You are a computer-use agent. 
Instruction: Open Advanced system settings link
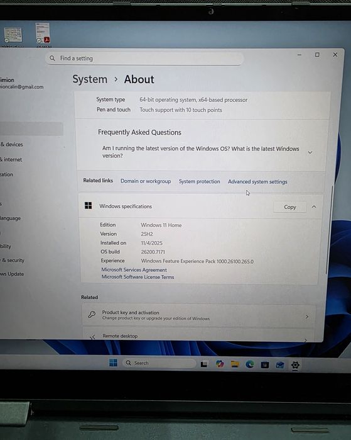pyautogui.click(x=257, y=181)
